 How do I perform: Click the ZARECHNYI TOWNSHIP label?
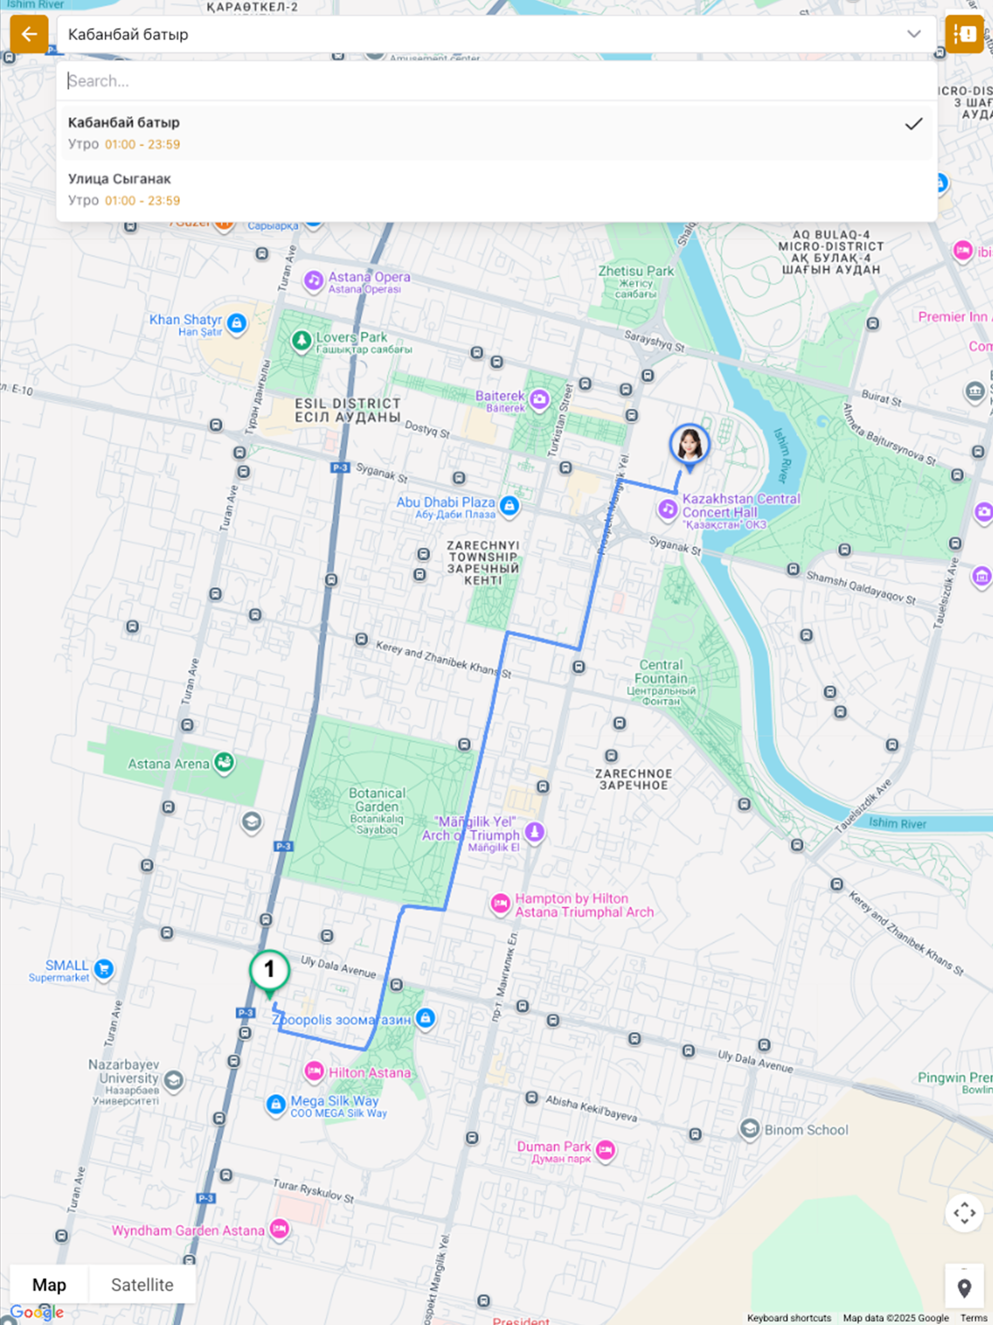[x=483, y=562]
